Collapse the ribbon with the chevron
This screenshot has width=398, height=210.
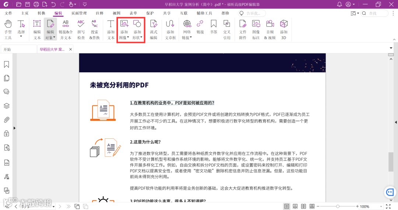point(394,40)
